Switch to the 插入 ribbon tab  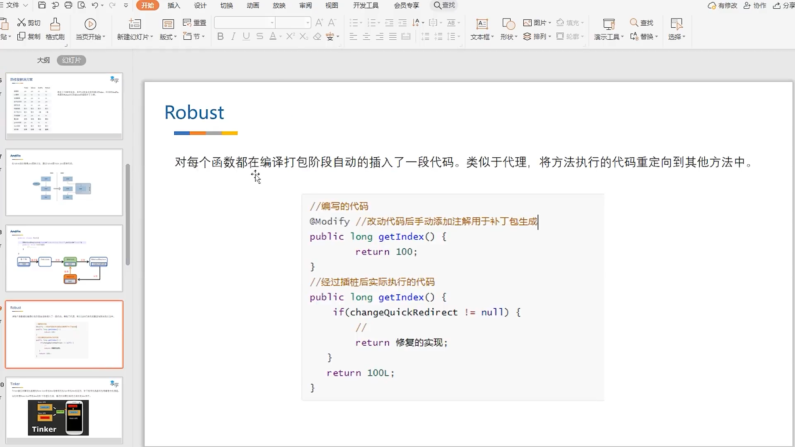click(174, 5)
